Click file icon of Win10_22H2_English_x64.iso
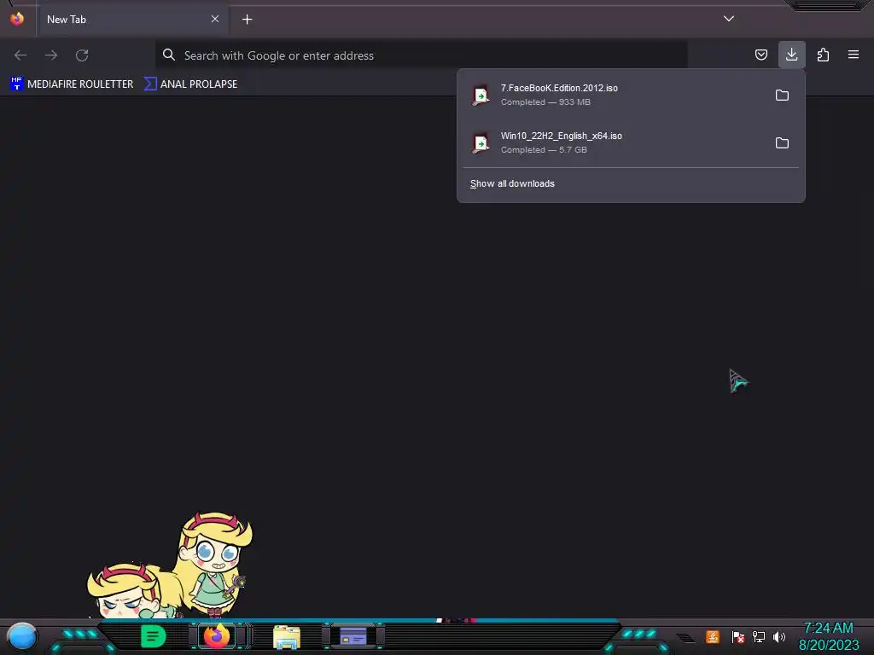 (x=481, y=143)
